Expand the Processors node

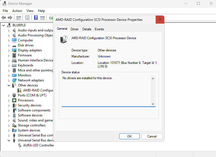coord(9,101)
